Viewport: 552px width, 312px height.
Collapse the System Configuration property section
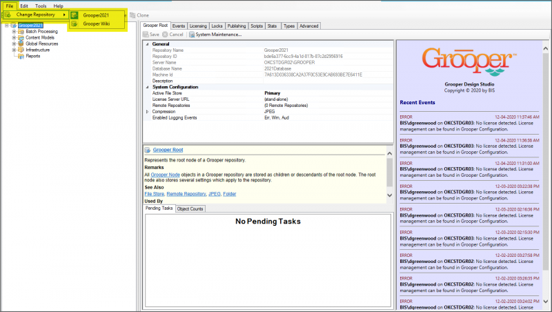click(x=147, y=87)
